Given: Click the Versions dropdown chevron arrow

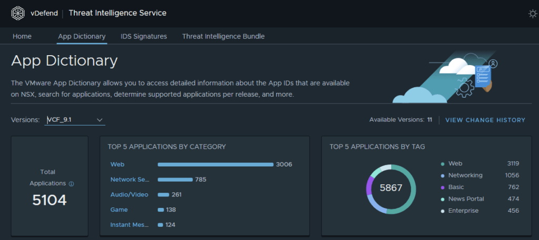Looking at the screenshot, I should 99,120.
